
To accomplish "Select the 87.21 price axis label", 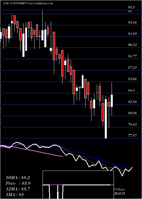I will pyautogui.click(x=132, y=68).
